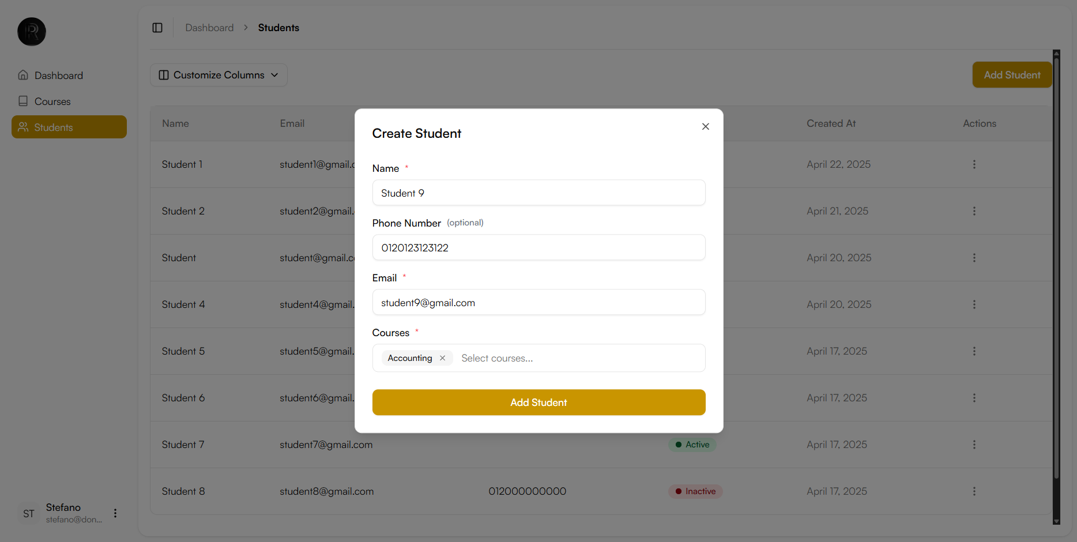Click the Name input field

[x=538, y=193]
